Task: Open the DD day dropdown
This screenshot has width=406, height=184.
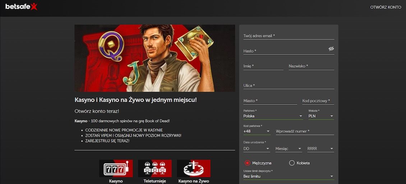Action: click(257, 148)
